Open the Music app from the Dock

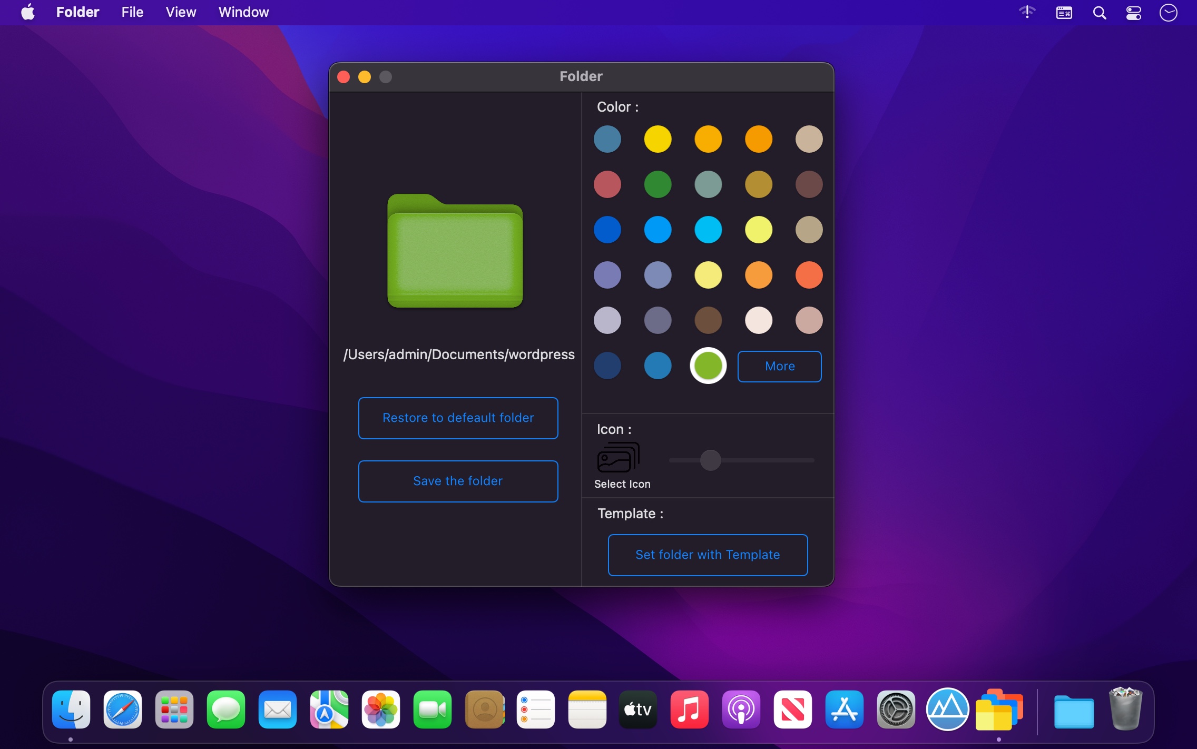pos(689,710)
